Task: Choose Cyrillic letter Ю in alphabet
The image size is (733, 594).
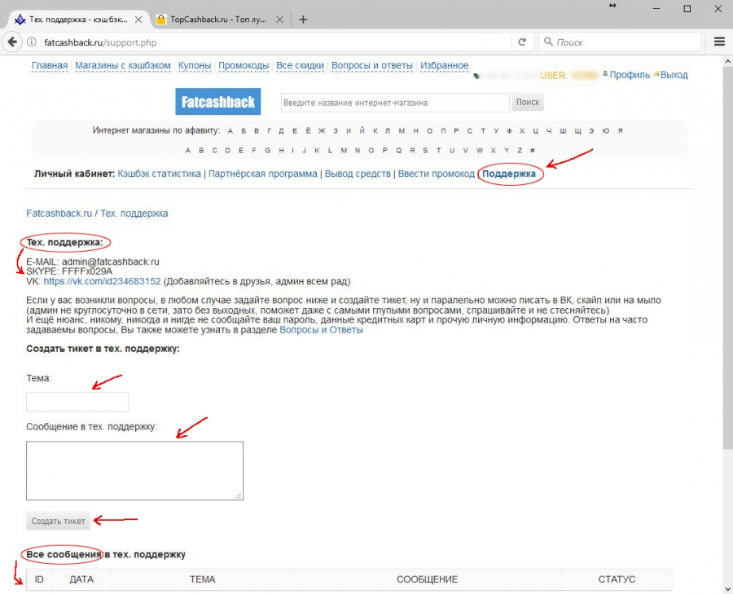Action: [x=606, y=131]
